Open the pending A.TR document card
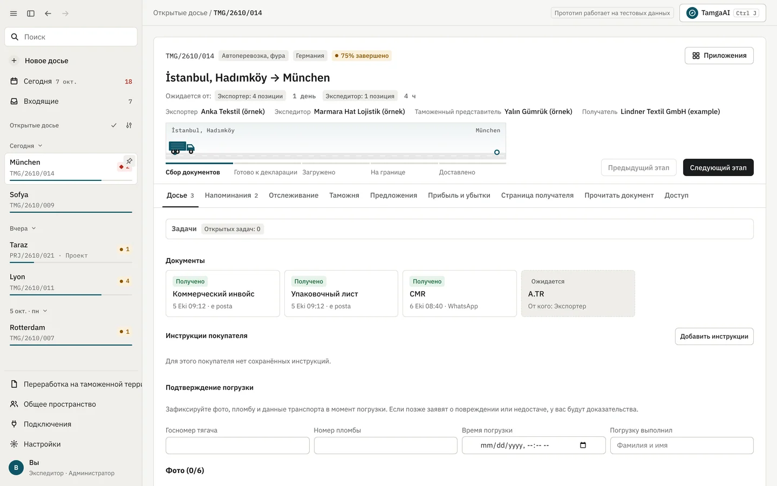Viewport: 777px width, 486px height. coord(578,293)
